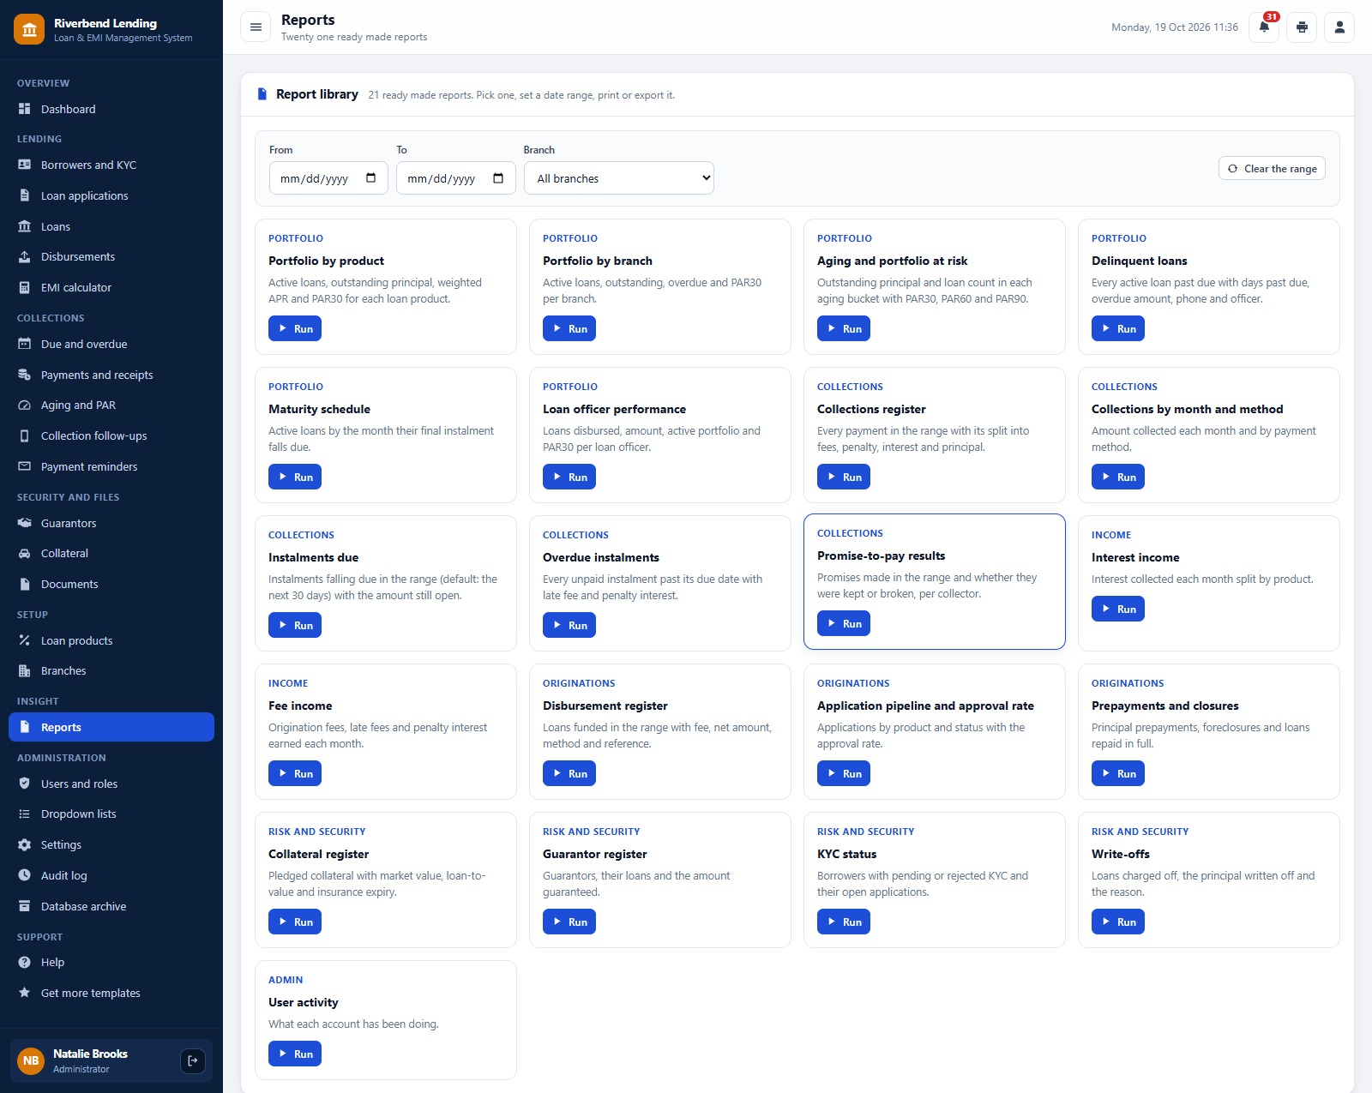This screenshot has height=1093, width=1372.
Task: Click the Maturity schedule report title
Action: 319,409
